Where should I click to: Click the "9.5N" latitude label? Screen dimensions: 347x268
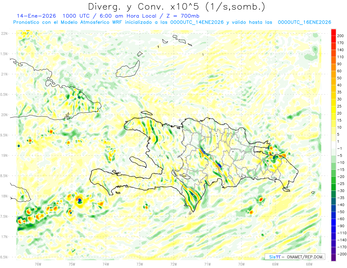(x=4, y=135)
